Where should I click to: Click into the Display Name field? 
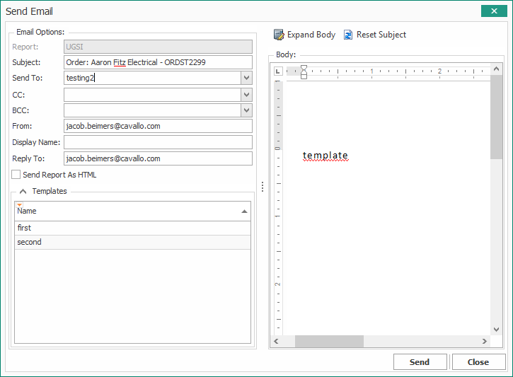(158, 142)
